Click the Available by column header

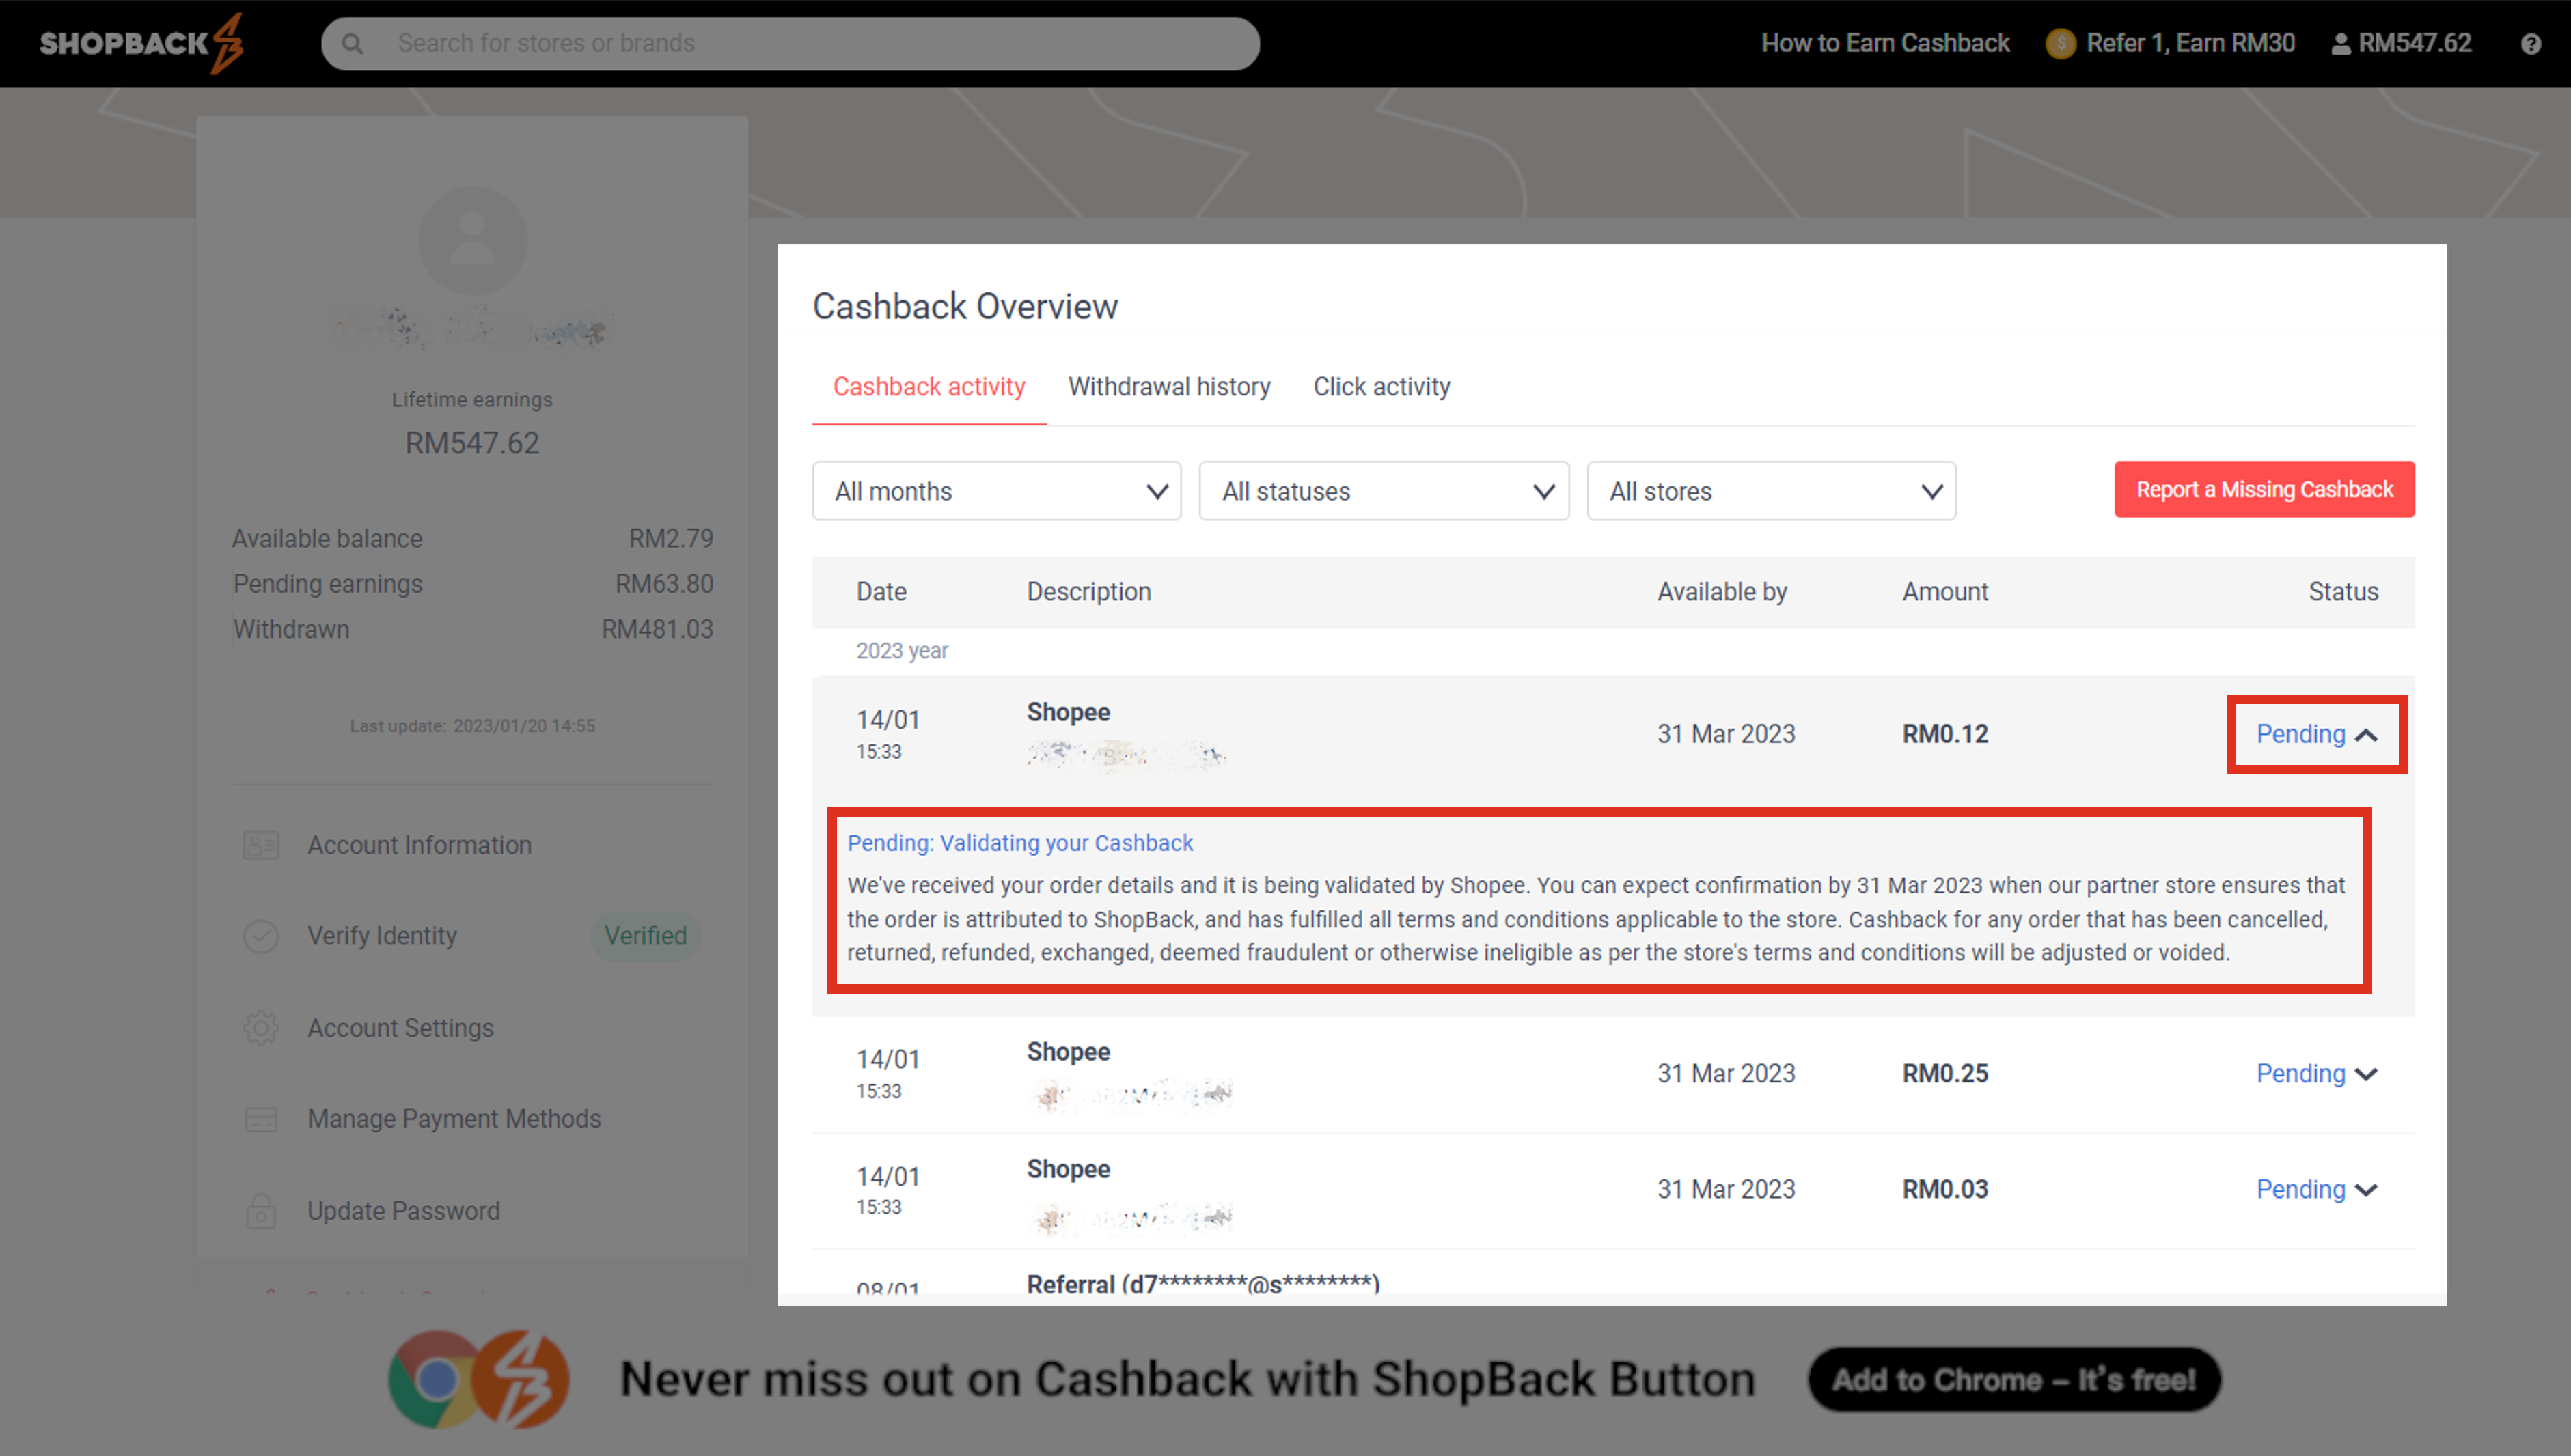tap(1722, 592)
